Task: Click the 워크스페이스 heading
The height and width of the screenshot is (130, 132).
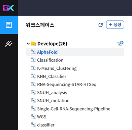Action: [40, 25]
